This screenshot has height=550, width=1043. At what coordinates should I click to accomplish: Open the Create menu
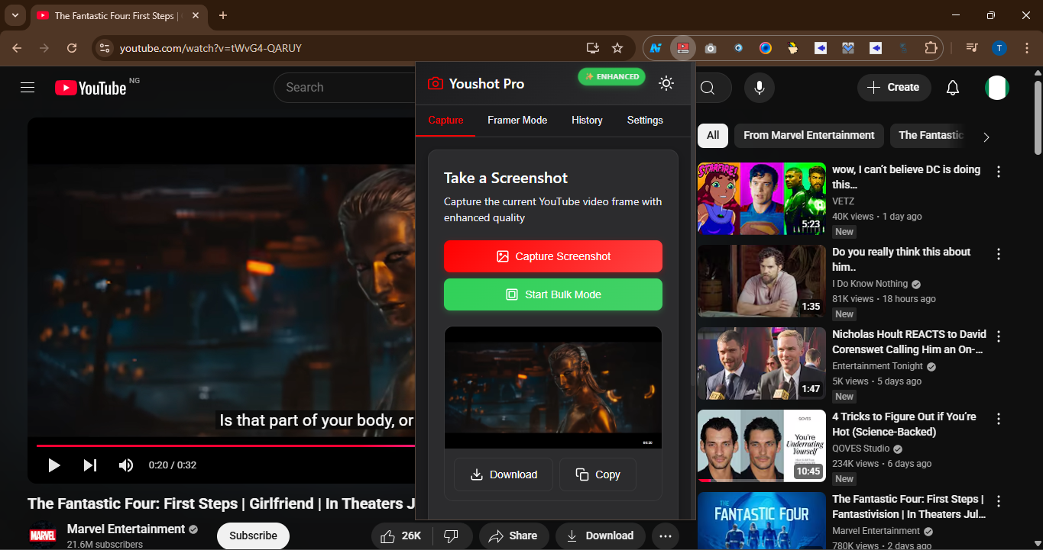coord(894,88)
